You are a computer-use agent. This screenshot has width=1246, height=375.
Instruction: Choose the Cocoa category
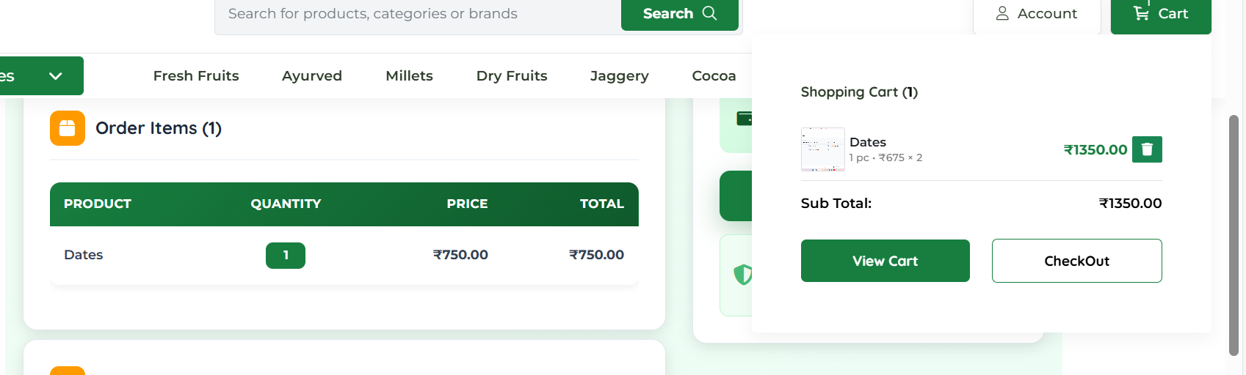(x=714, y=76)
